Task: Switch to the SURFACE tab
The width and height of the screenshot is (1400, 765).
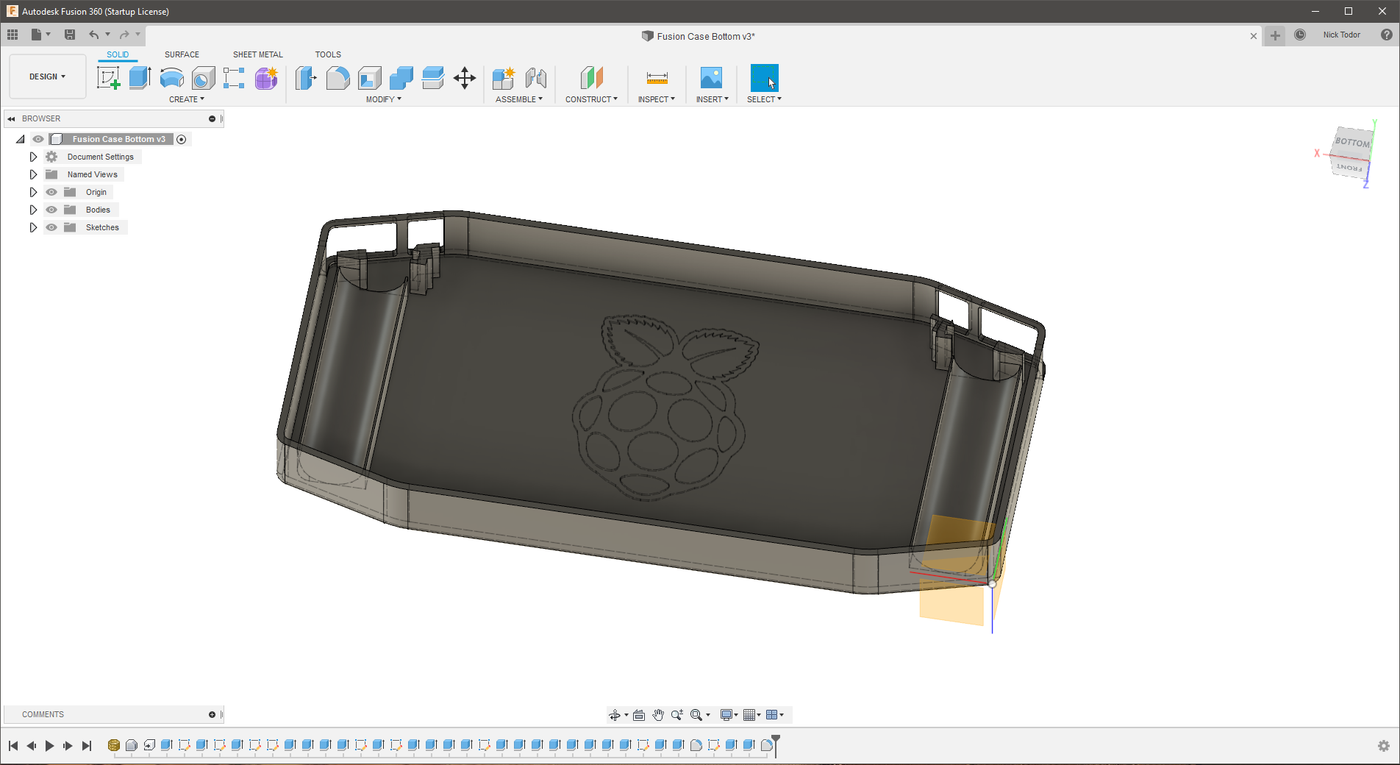Action: coord(182,54)
